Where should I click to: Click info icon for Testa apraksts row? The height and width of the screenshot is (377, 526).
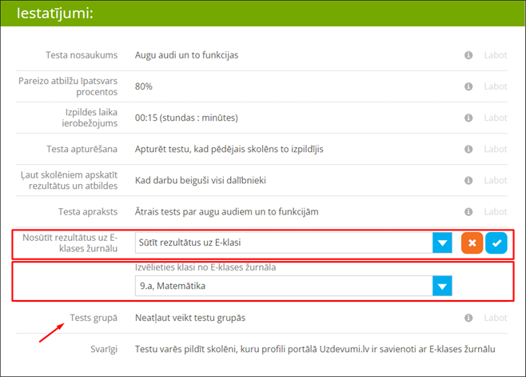469,211
